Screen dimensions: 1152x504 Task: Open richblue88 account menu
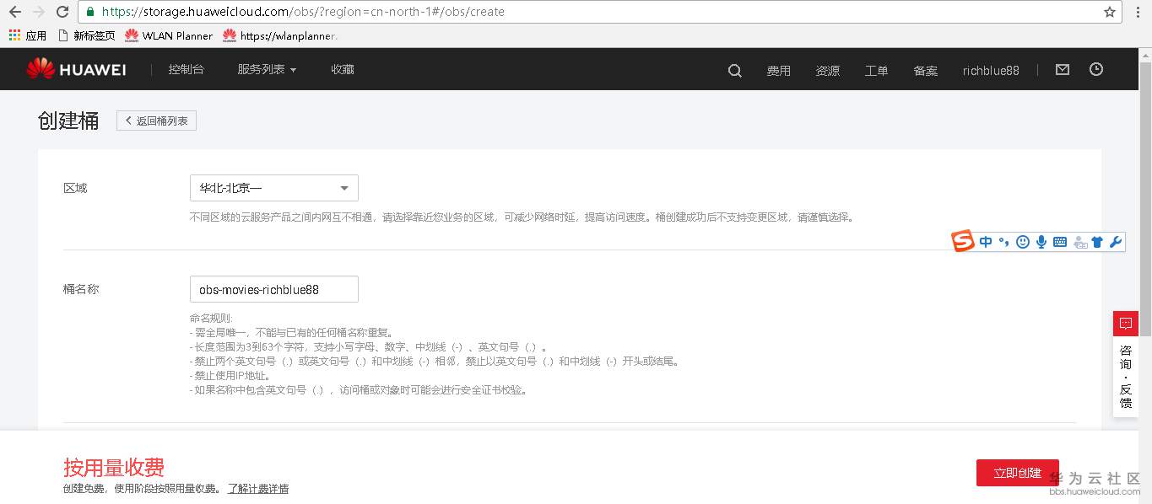(x=991, y=71)
